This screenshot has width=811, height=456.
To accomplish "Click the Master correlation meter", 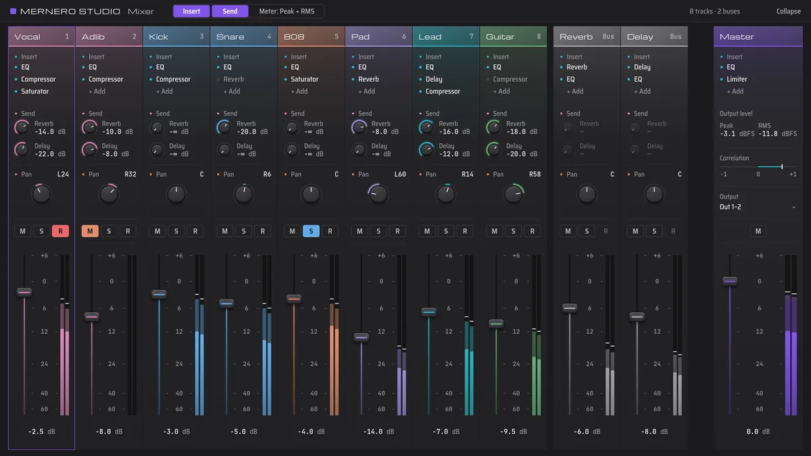I will 758,166.
